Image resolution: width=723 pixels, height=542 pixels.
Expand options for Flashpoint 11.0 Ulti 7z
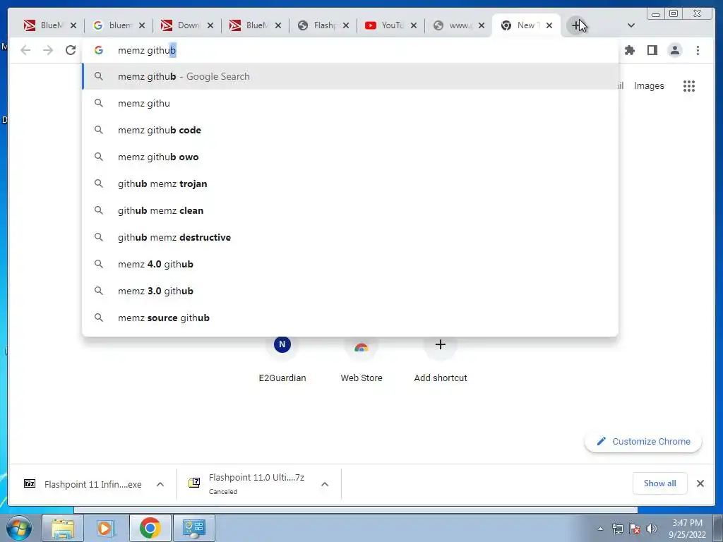pyautogui.click(x=325, y=484)
